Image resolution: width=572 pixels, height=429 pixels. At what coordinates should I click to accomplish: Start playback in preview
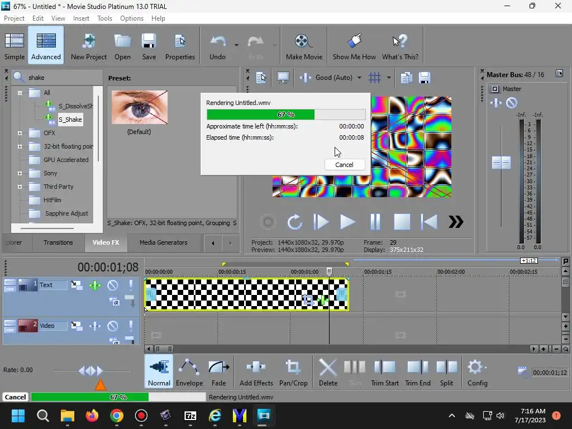click(347, 222)
